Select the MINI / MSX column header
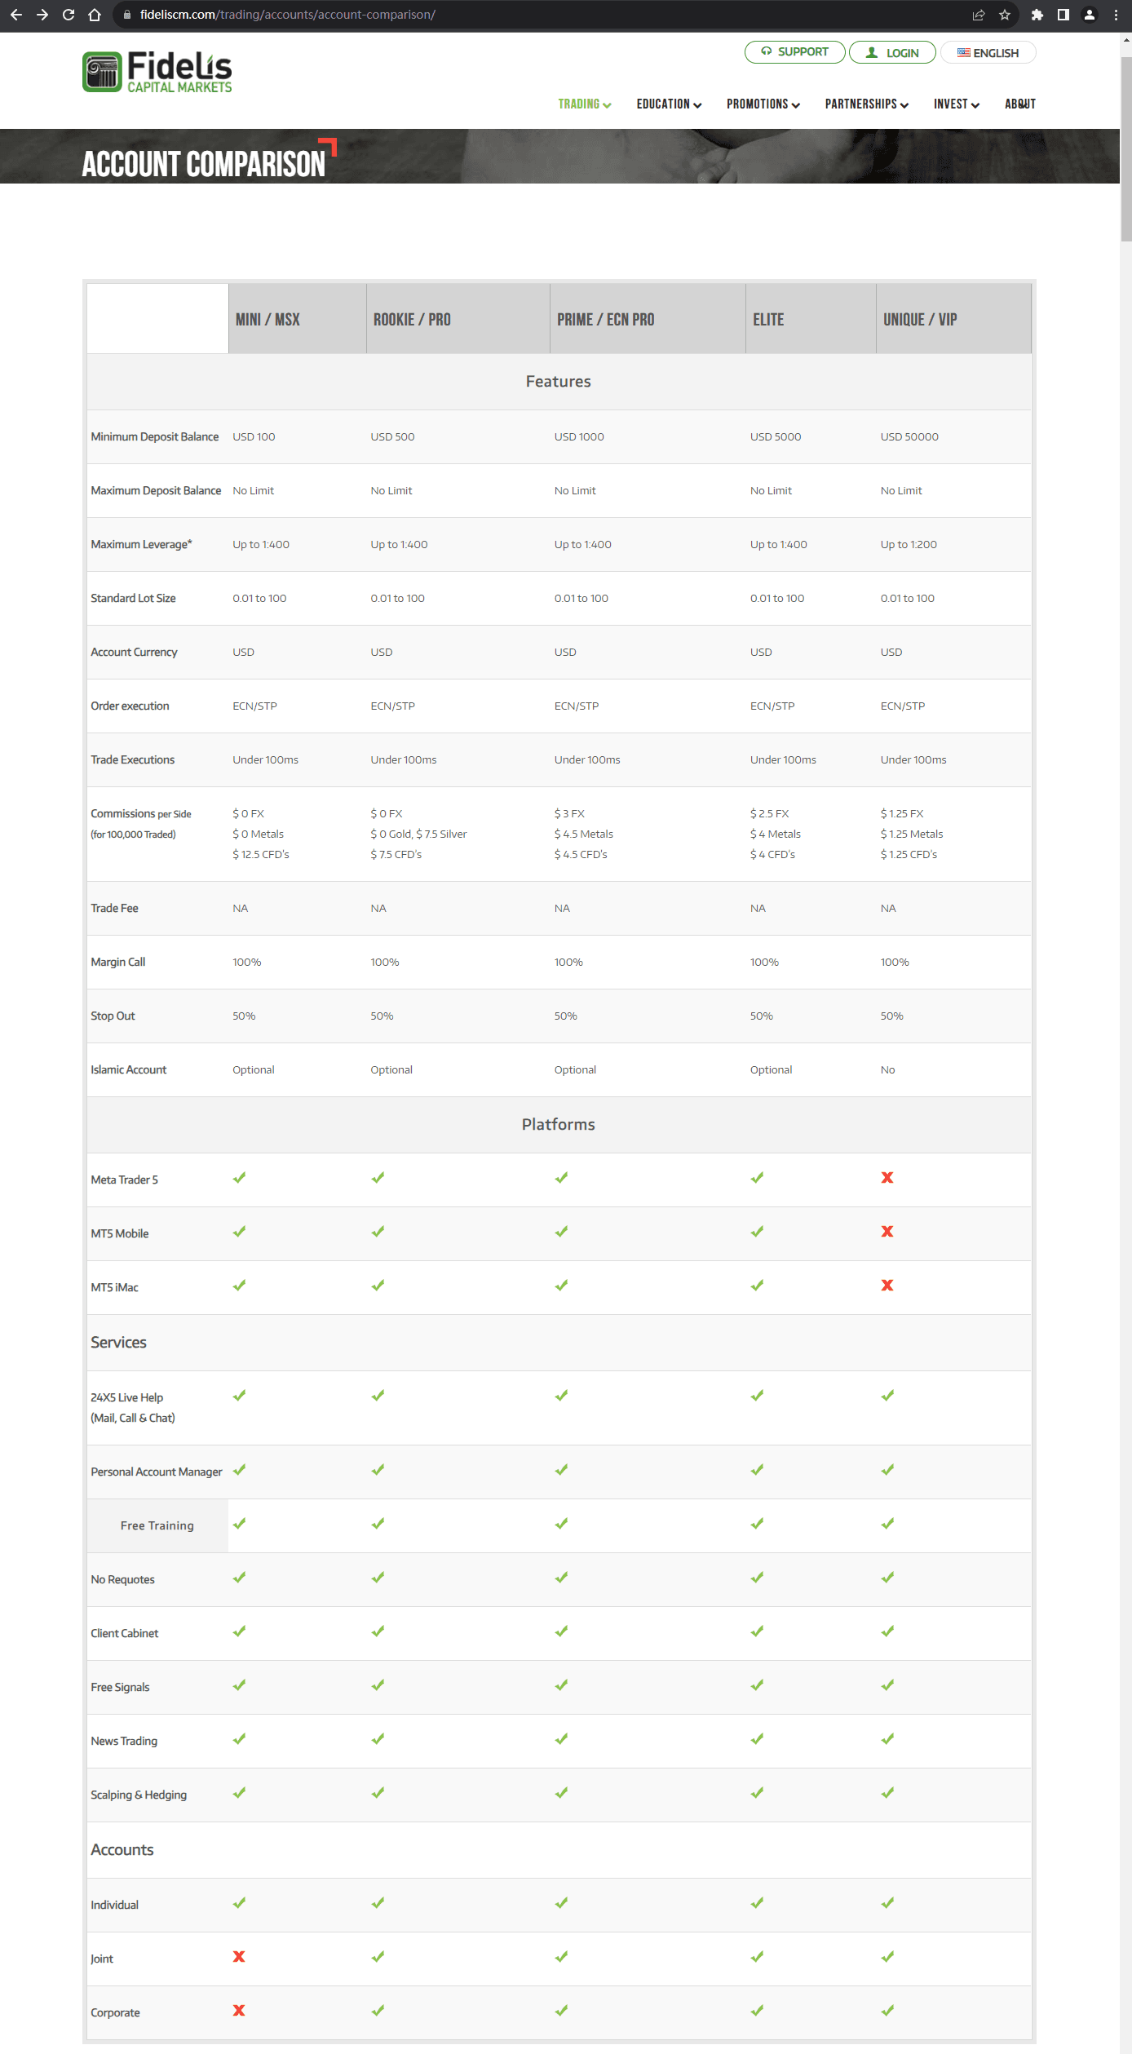Screen dimensions: 1132x2054 click(298, 319)
